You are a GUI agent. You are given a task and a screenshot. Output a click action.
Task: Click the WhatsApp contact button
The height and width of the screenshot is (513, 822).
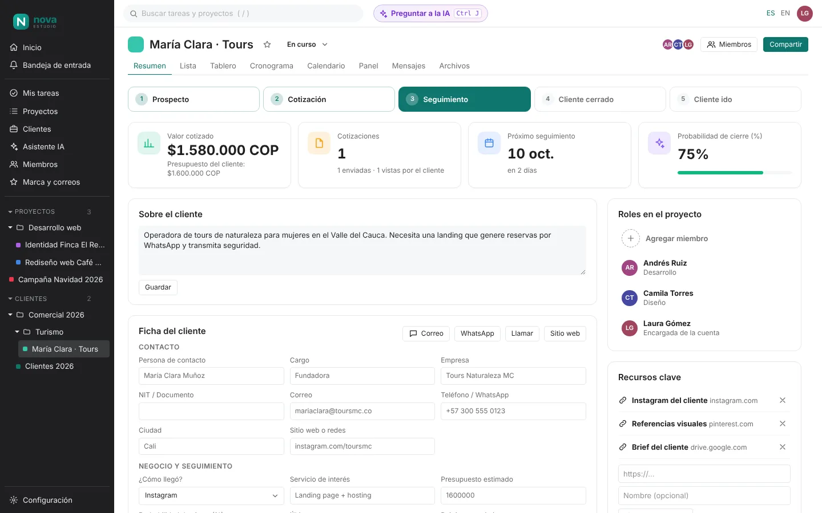(477, 333)
